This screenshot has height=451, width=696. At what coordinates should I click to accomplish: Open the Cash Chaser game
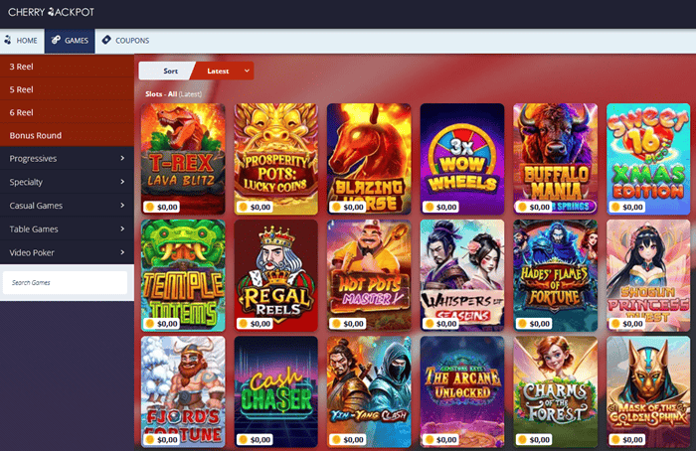(276, 391)
